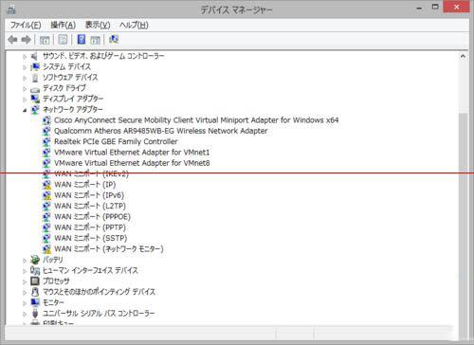Click the Back arrow toolbar icon
The image size is (474, 345).
tap(12, 40)
